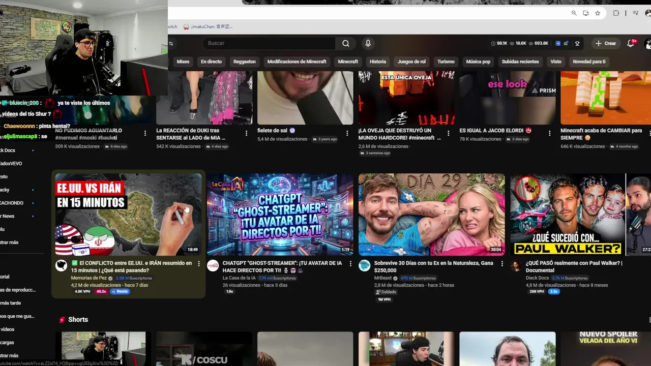Open the adoxVEVO subscription in sidebar
This screenshot has width=651, height=366.
(11, 164)
